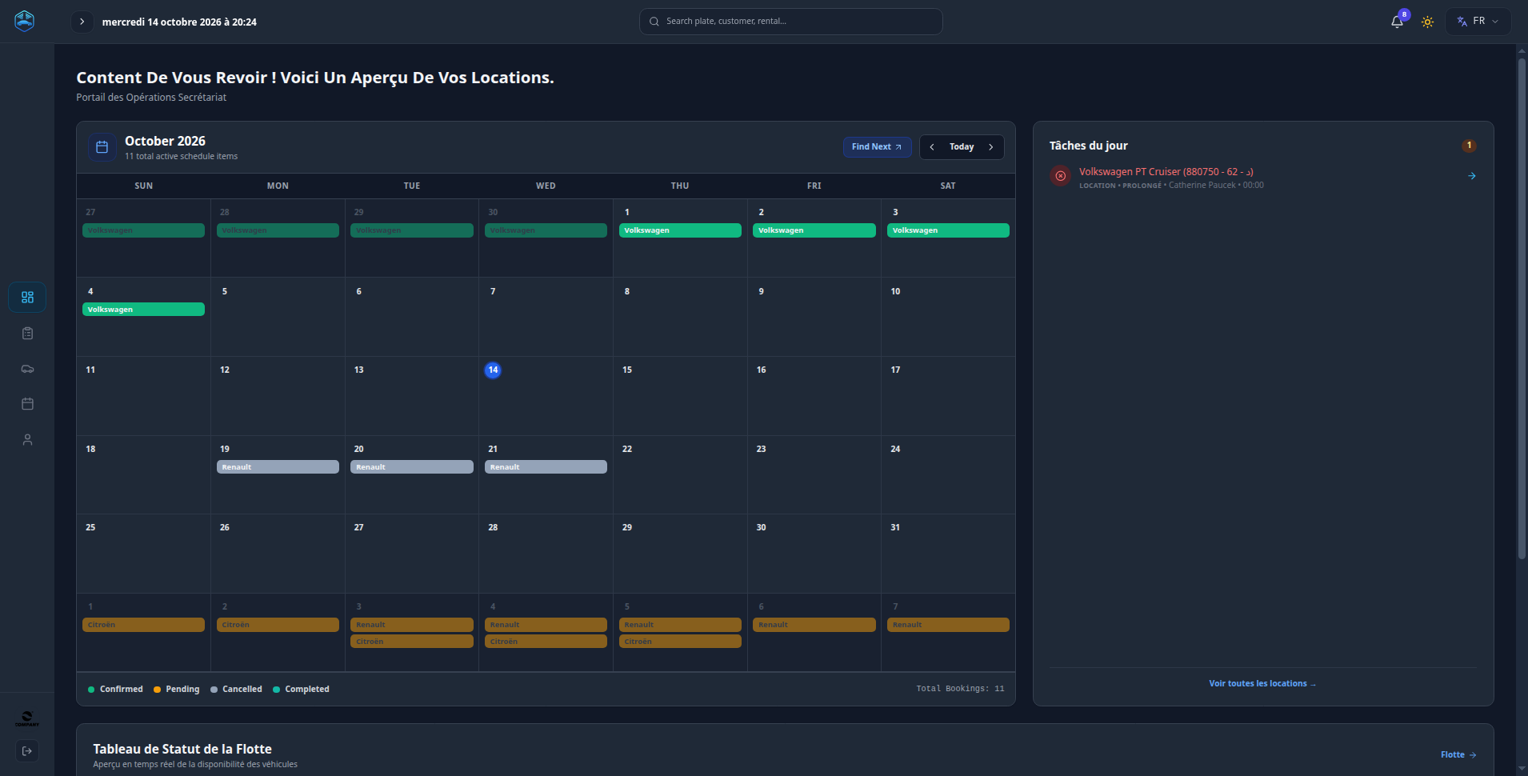Click the Pending legend color dot
The image size is (1528, 776).
(x=157, y=690)
